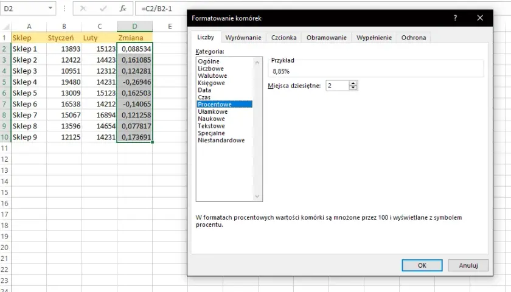This screenshot has height=292, width=511.
Task: Select column C header
Action: click(99, 26)
